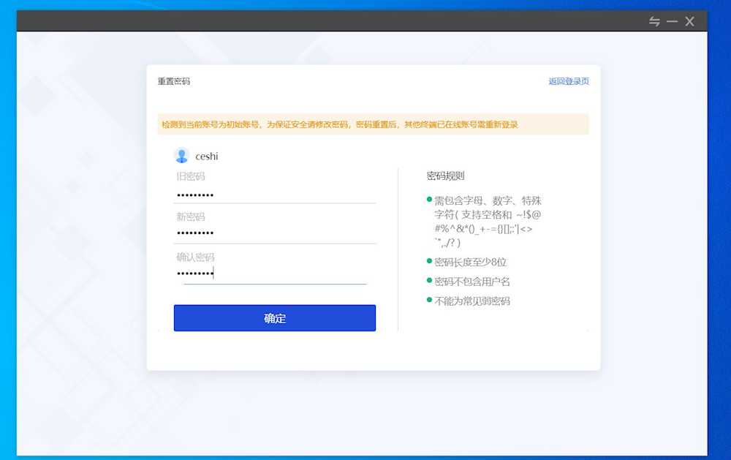The width and height of the screenshot is (731, 460).
Task: Click the 重置密码 dialog title
Action: [x=174, y=81]
